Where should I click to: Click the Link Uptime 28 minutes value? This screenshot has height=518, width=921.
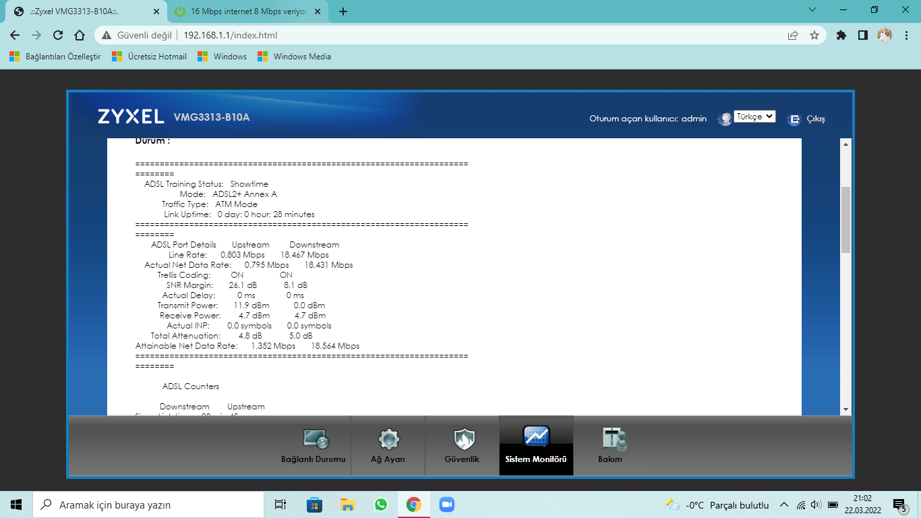pyautogui.click(x=266, y=214)
